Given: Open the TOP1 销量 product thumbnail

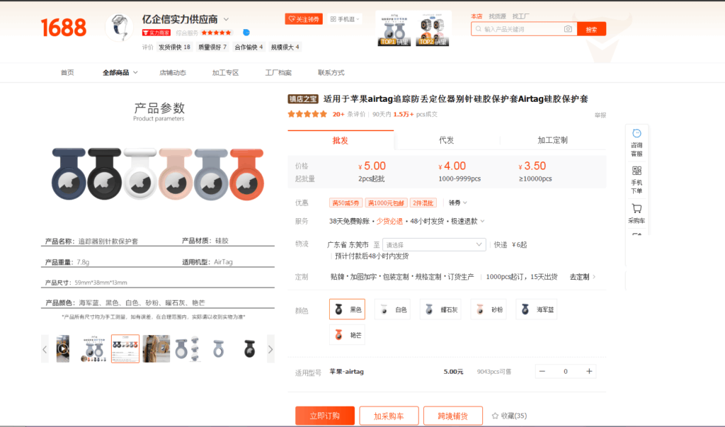Looking at the screenshot, I should pos(394,28).
